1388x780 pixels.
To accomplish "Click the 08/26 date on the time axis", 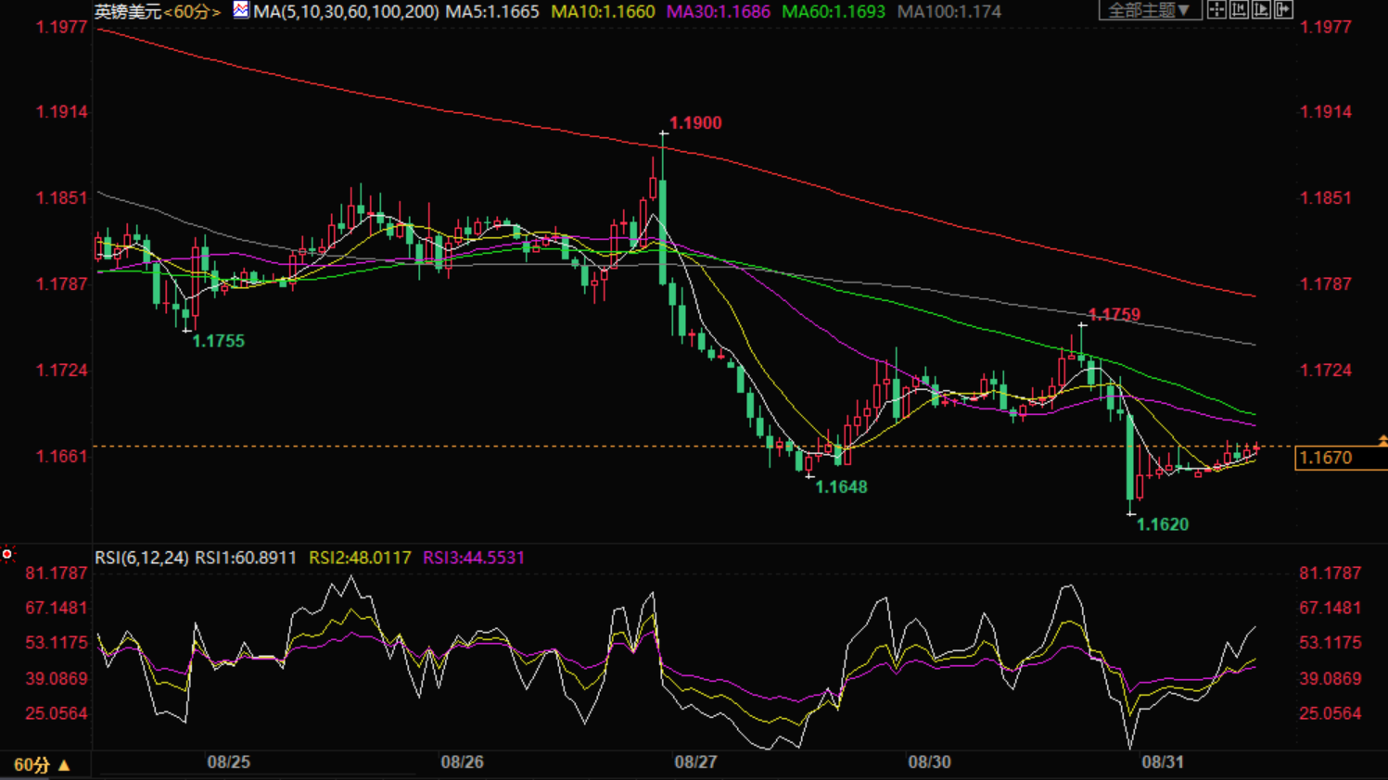I will click(462, 762).
